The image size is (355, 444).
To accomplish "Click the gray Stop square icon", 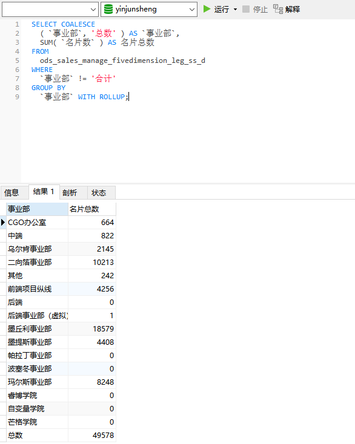I will 246,9.
